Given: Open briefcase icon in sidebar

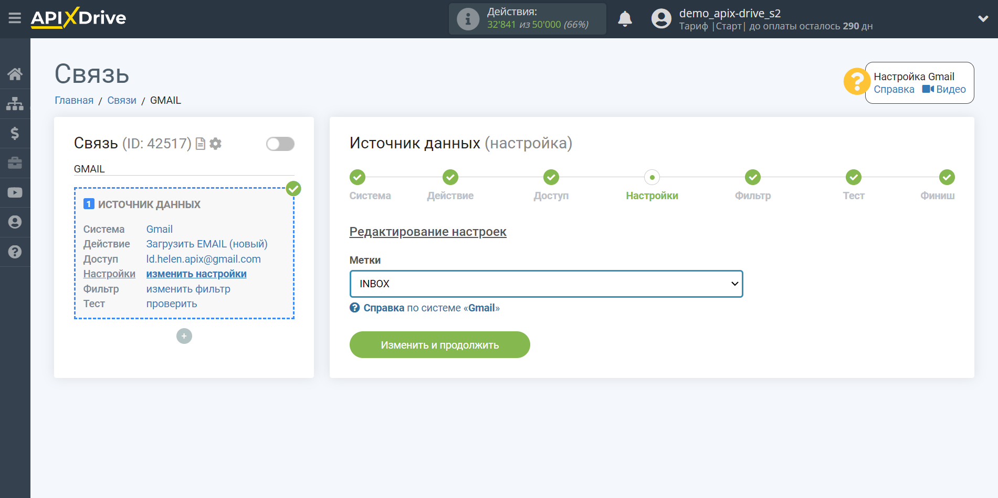Looking at the screenshot, I should pyautogui.click(x=15, y=163).
